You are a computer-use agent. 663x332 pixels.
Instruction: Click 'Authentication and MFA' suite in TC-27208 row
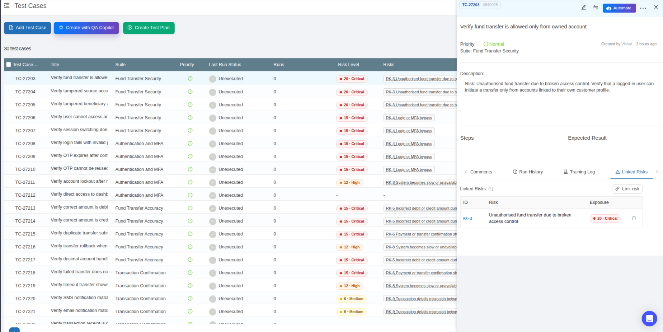(x=139, y=144)
